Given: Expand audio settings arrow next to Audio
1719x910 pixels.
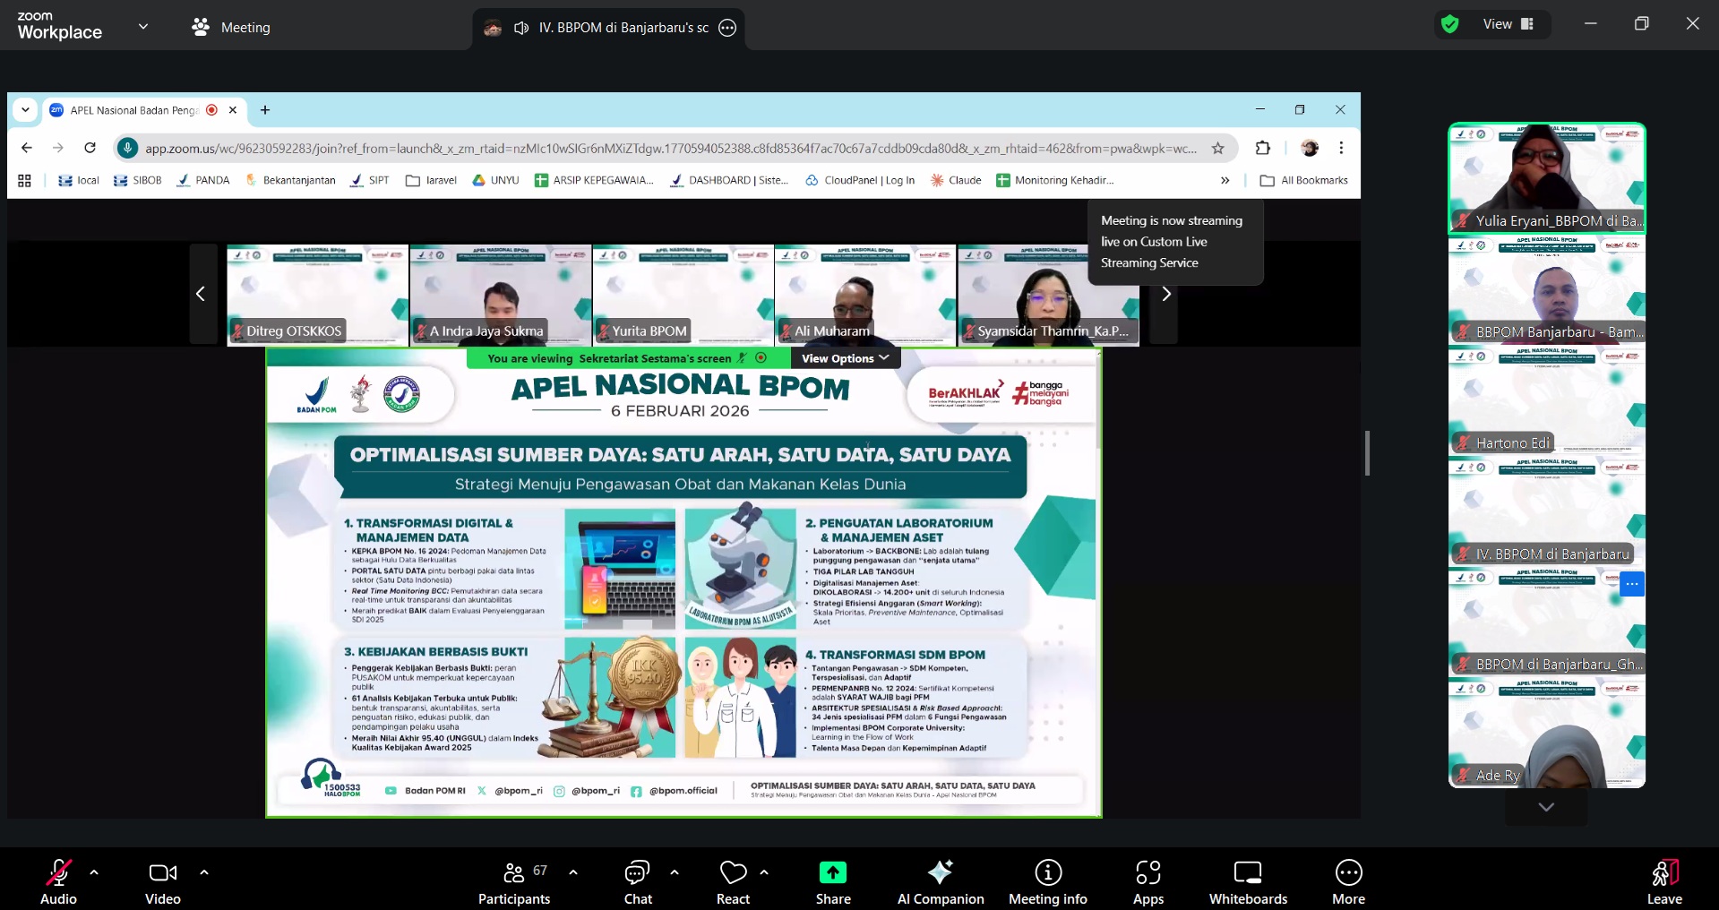Looking at the screenshot, I should coord(94,871).
